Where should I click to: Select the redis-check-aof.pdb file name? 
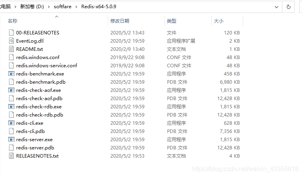pyautogui.click(x=39, y=98)
